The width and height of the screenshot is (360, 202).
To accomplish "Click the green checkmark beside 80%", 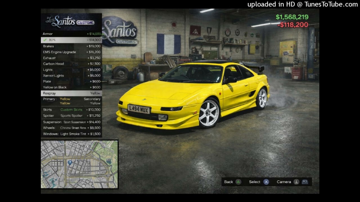I will click(45, 40).
